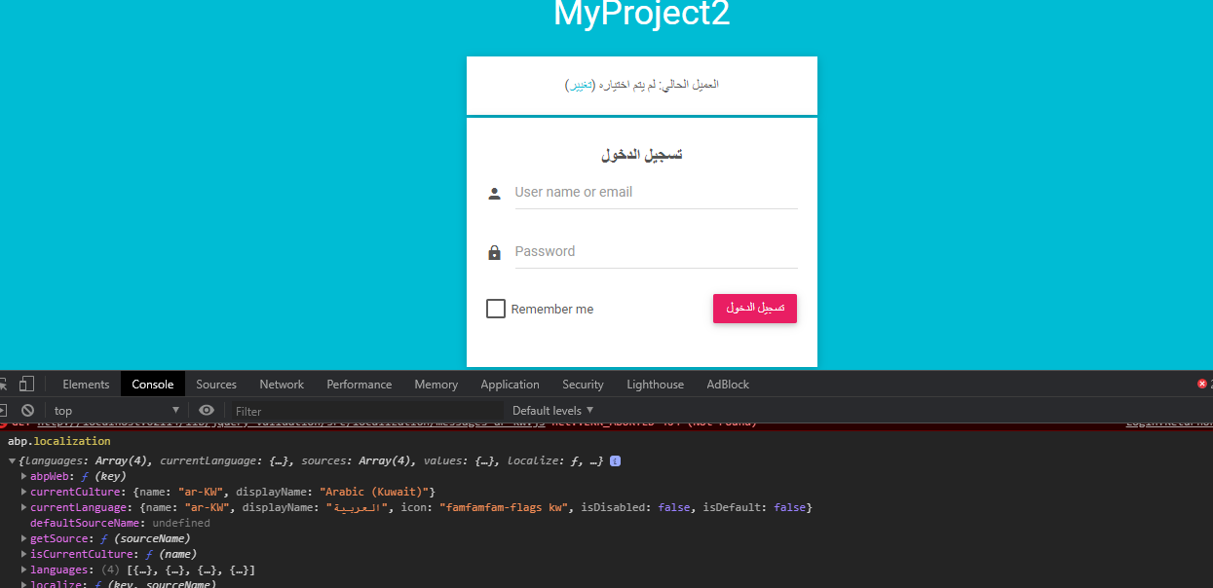Enable the Remember me checkbox
This screenshot has height=588, width=1213.
(496, 308)
